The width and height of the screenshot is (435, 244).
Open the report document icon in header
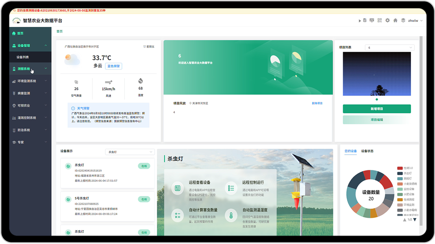click(365, 20)
